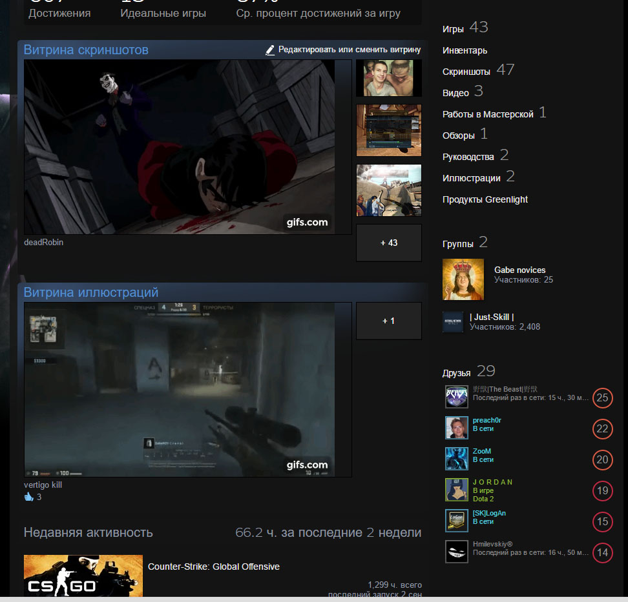Open the Продукты Greenlight link
This screenshot has height=602, width=628.
click(485, 199)
